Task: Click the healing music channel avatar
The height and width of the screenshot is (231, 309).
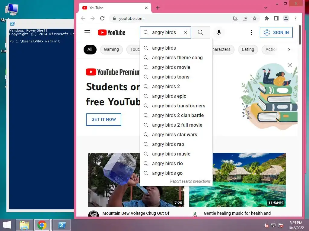Action: (x=195, y=214)
